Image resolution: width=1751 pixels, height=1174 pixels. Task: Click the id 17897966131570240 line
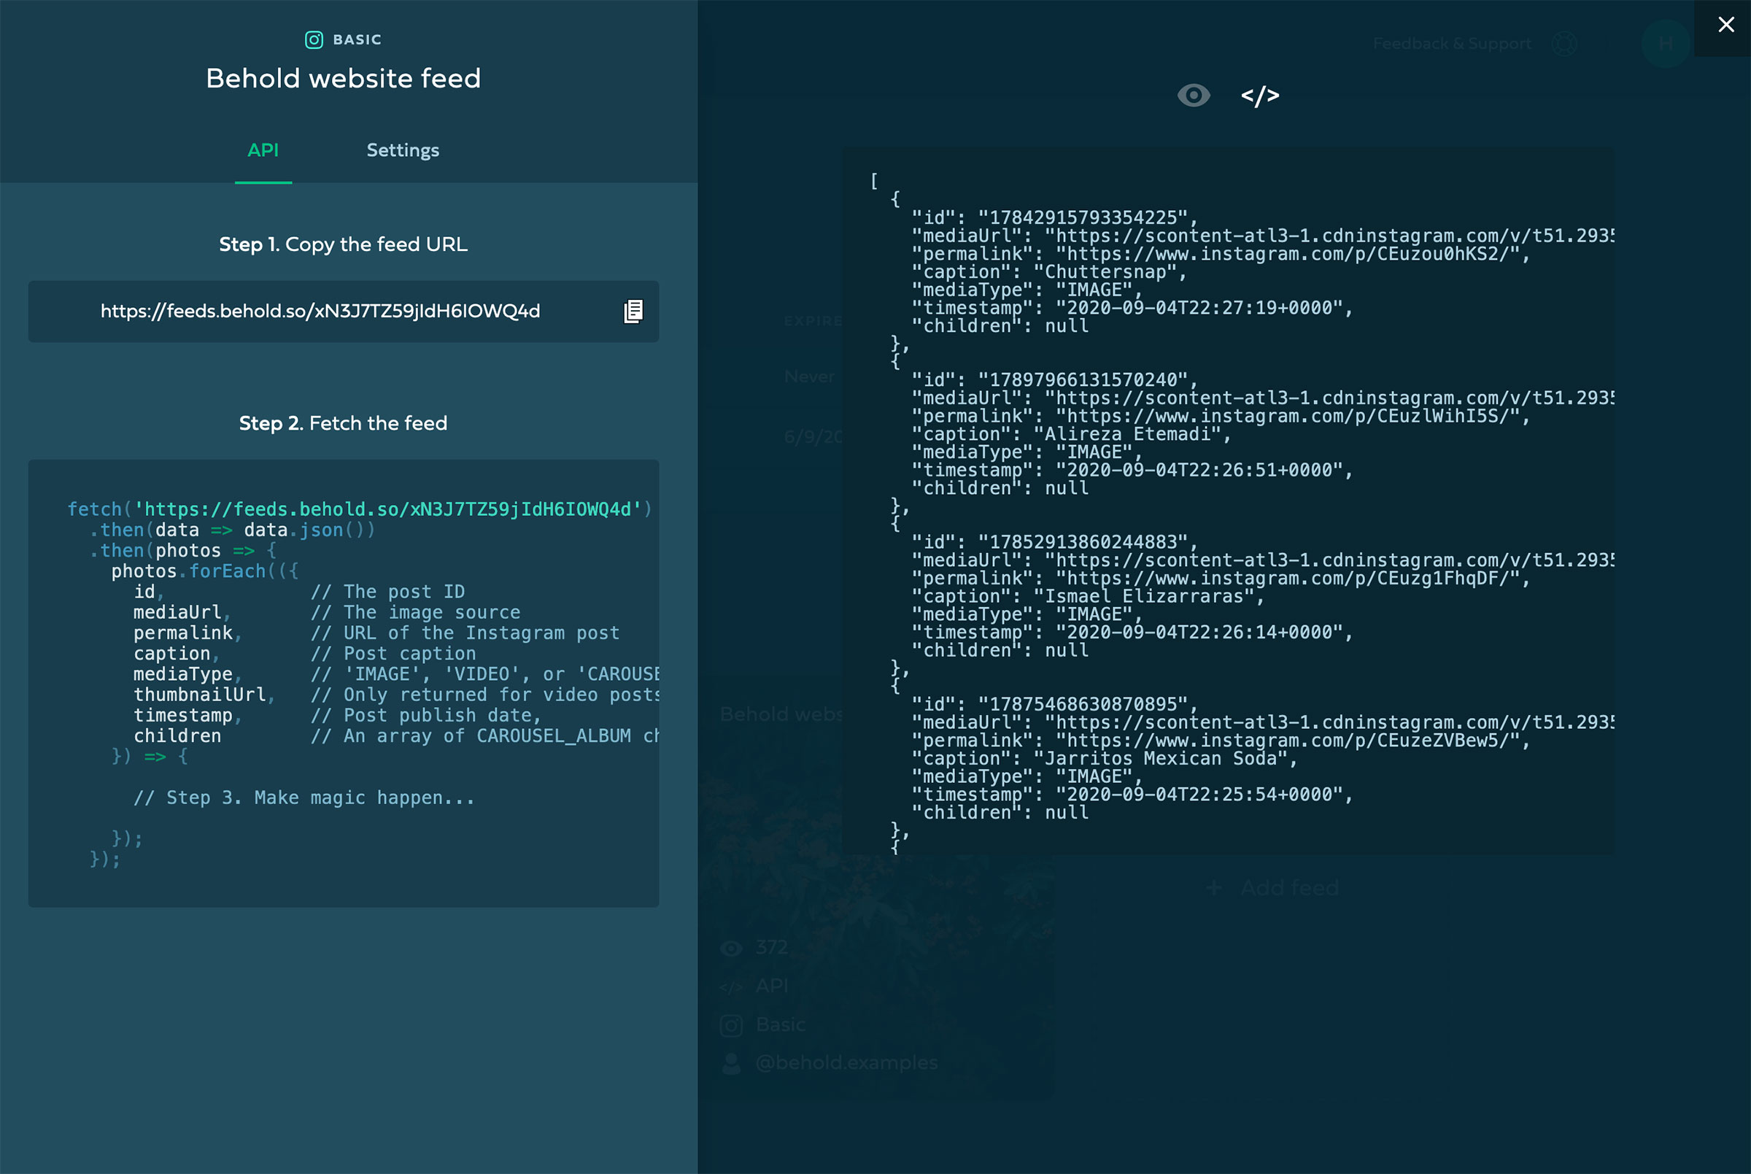click(1056, 380)
